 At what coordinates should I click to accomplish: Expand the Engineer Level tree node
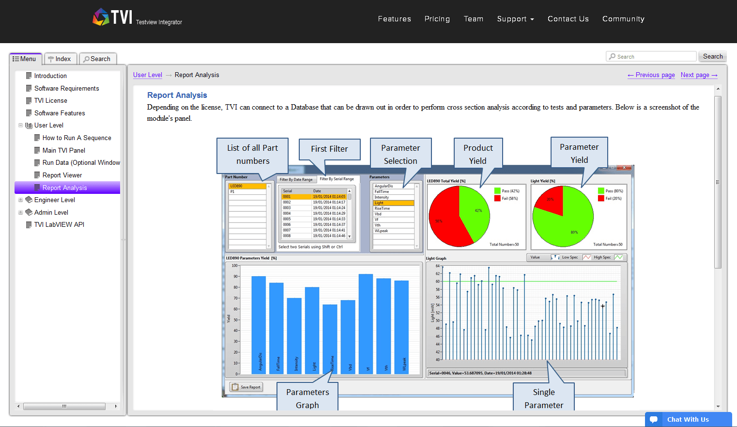[x=20, y=200]
